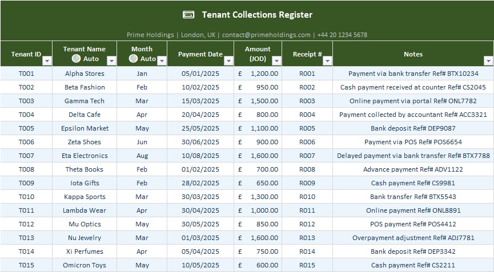Open the Tenant ID filter dropdown
494x272 pixels.
pyautogui.click(x=47, y=60)
